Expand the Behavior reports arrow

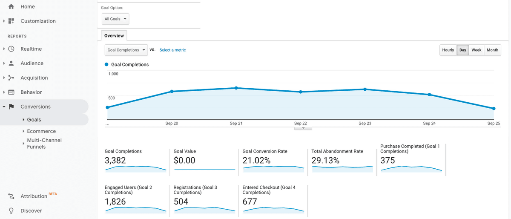(x=4, y=92)
